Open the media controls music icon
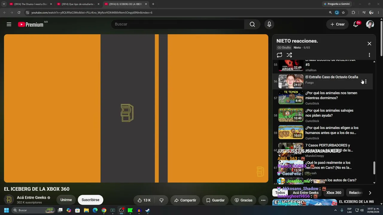Screen dimensions: 383x215 364,13
